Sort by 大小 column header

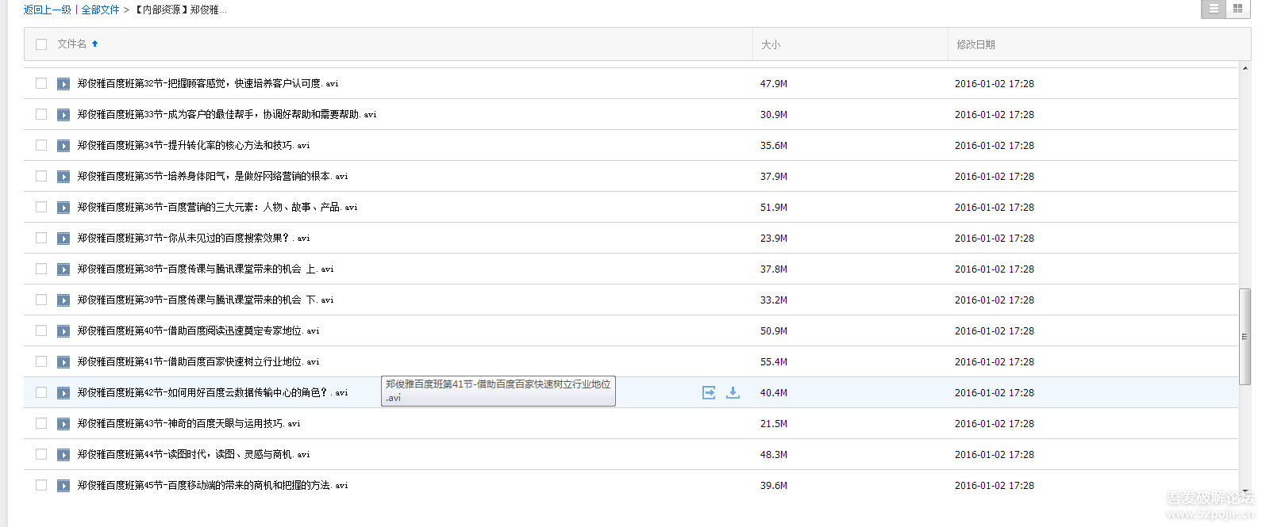pyautogui.click(x=771, y=44)
